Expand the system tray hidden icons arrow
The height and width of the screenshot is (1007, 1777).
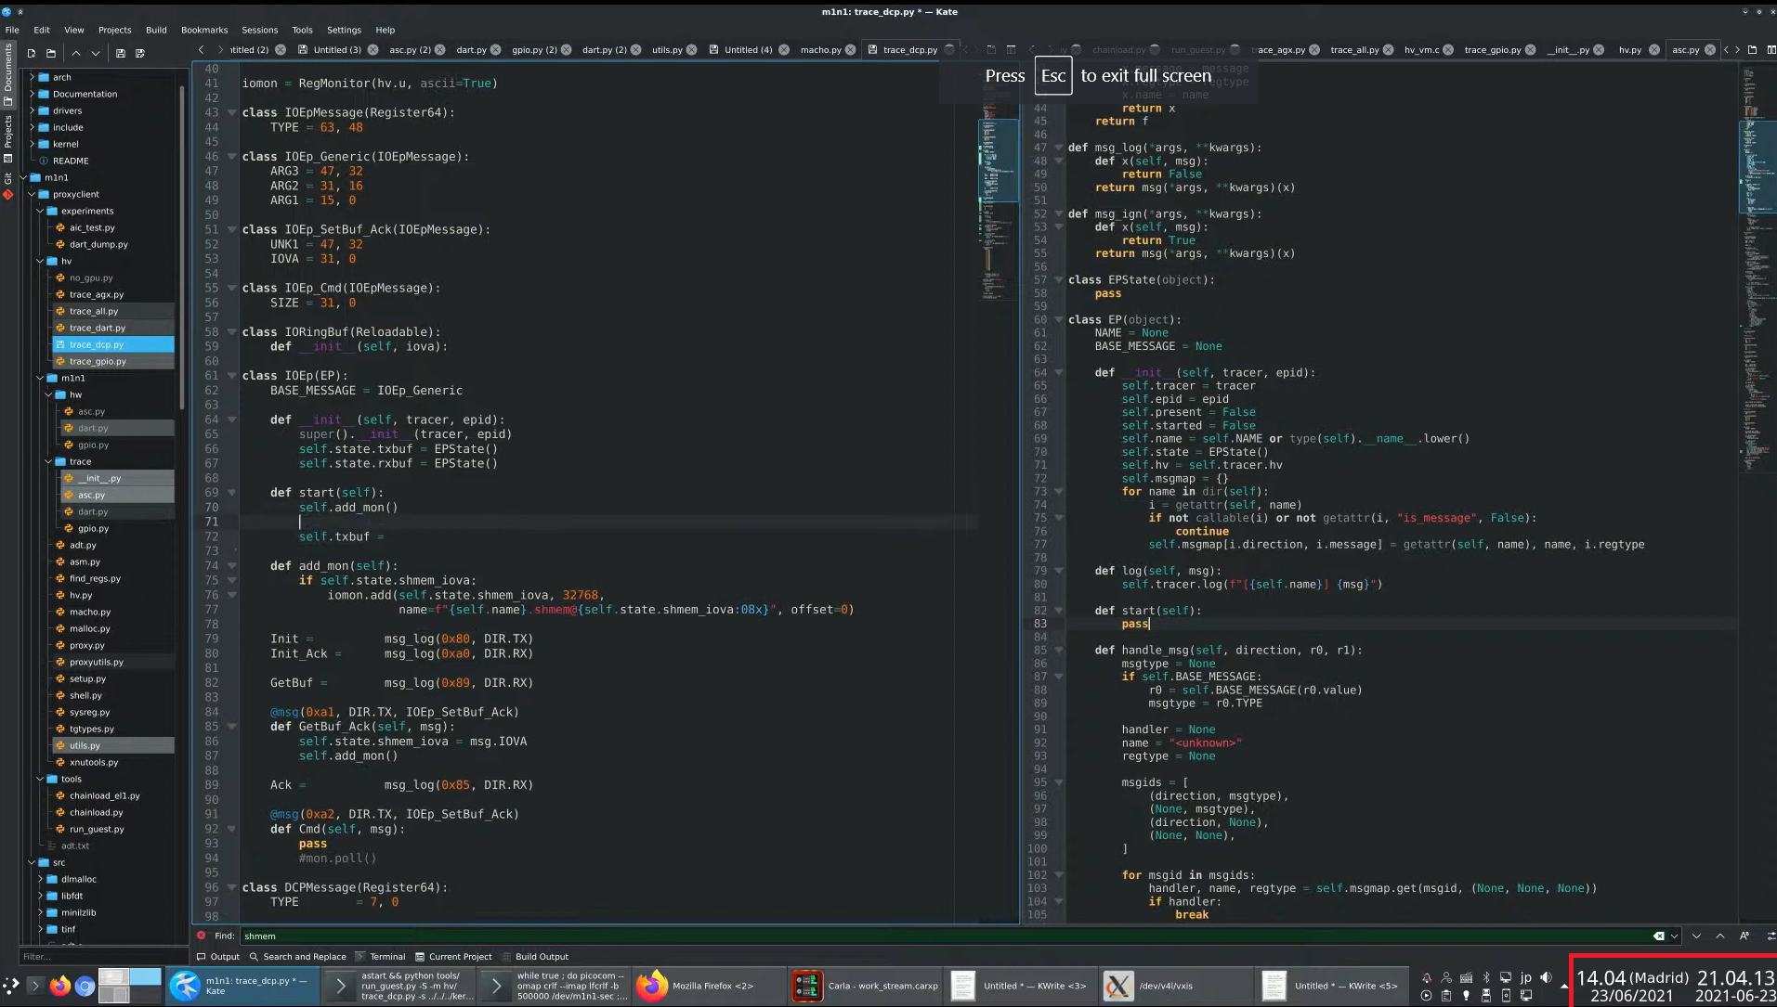pyautogui.click(x=1564, y=986)
